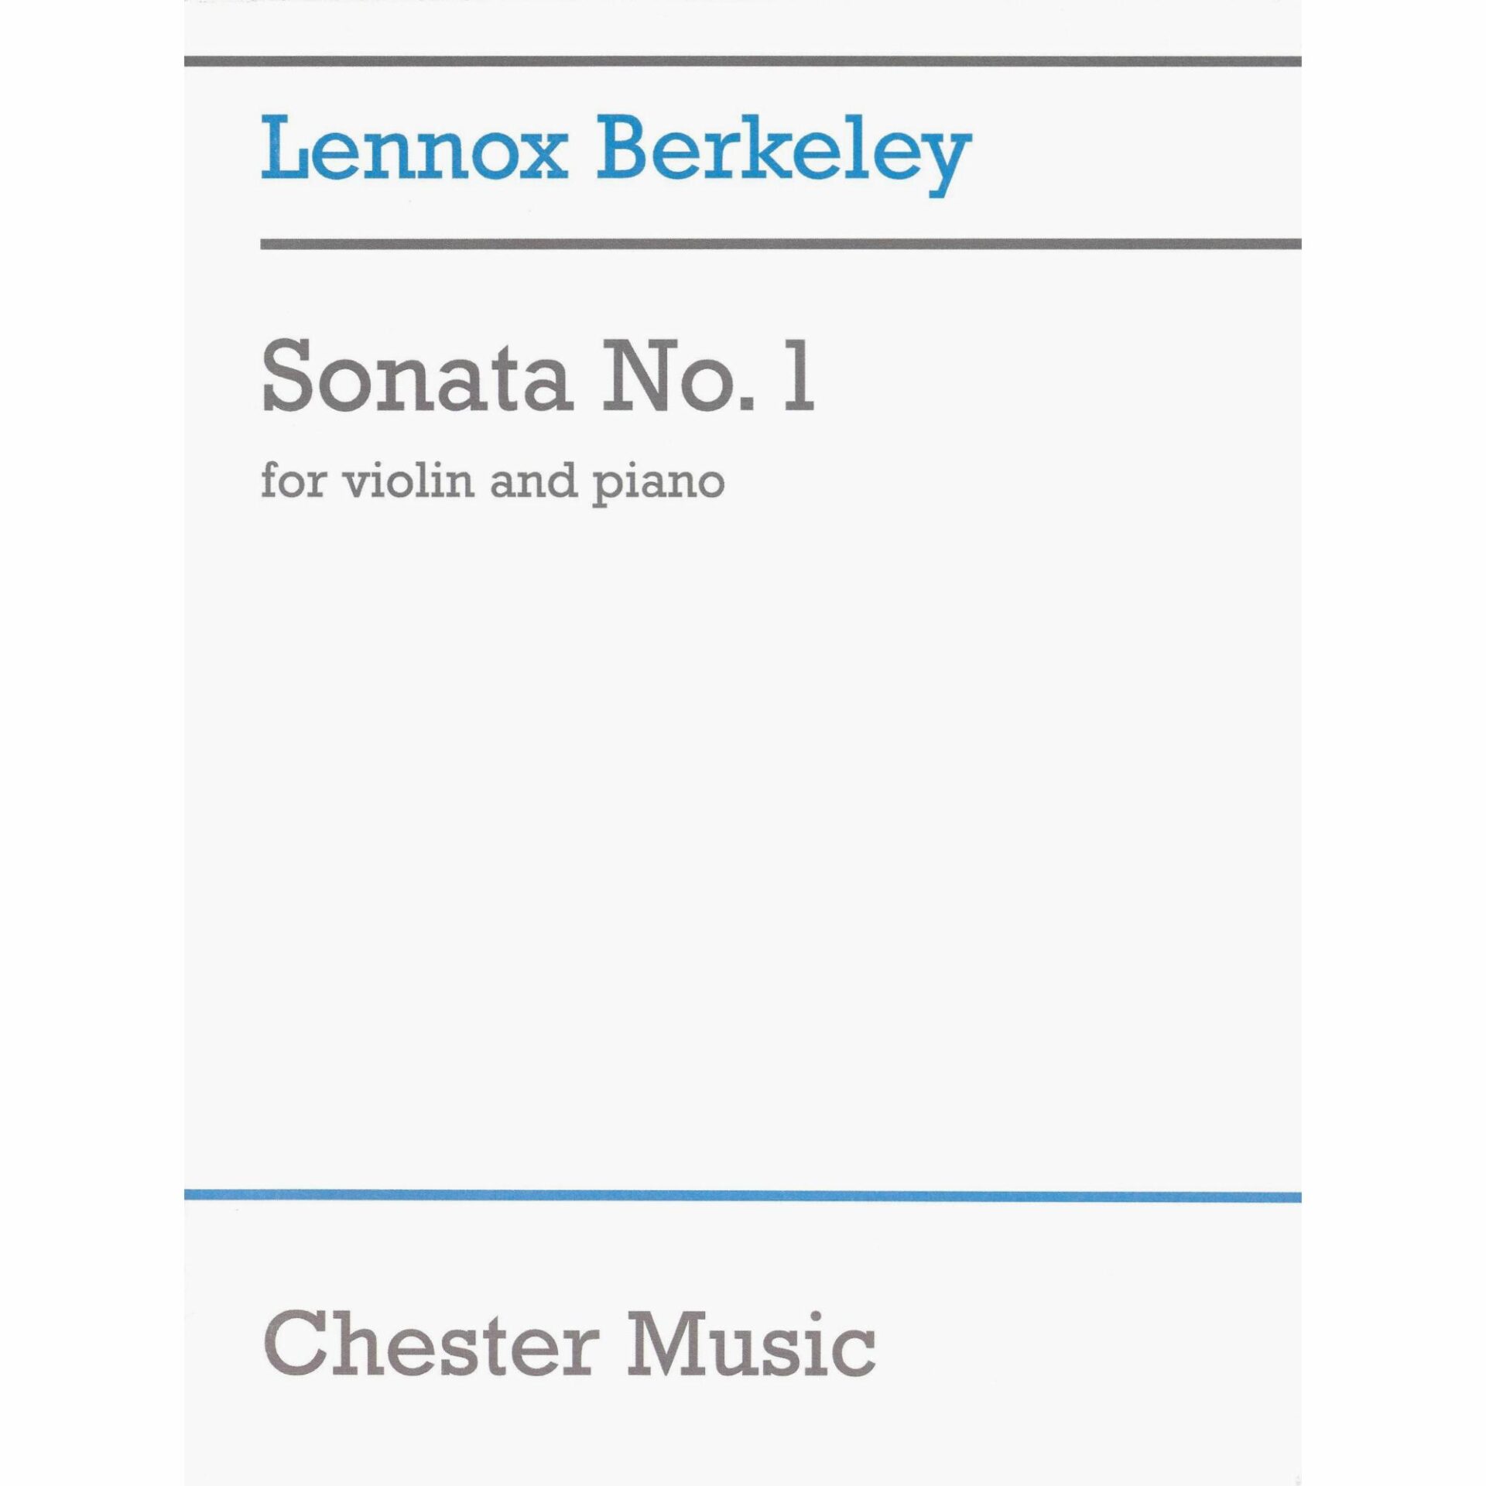1486x1486 pixels.
Task: Select the word "Sonata" in the title
Action: click(x=418, y=379)
